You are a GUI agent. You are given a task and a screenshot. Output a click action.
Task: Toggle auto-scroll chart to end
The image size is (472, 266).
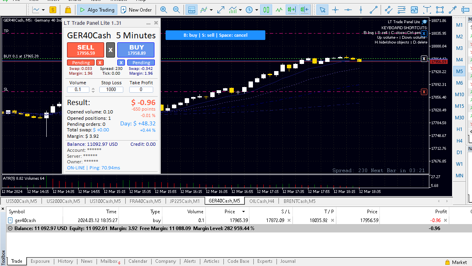point(292,10)
